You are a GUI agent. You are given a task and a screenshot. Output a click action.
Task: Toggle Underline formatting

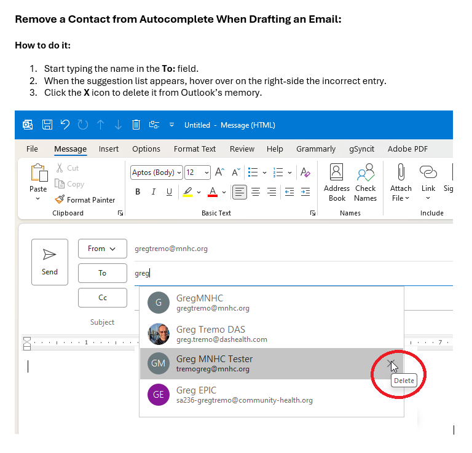169,192
